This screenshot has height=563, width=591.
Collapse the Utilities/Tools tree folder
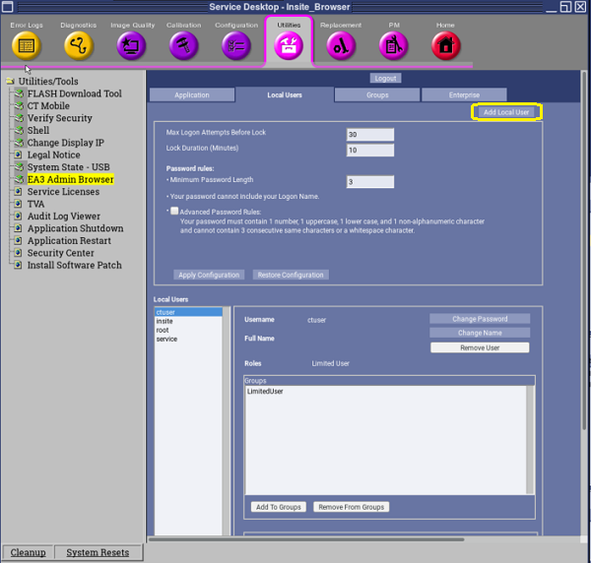tap(10, 82)
